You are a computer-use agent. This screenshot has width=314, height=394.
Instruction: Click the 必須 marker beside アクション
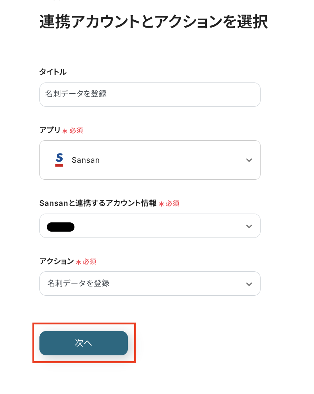pos(90,262)
